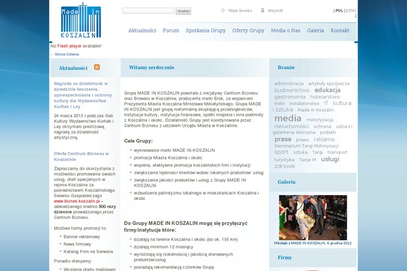407x271 pixels.
Task: Follow the Flash player link
Action: [x=69, y=46]
